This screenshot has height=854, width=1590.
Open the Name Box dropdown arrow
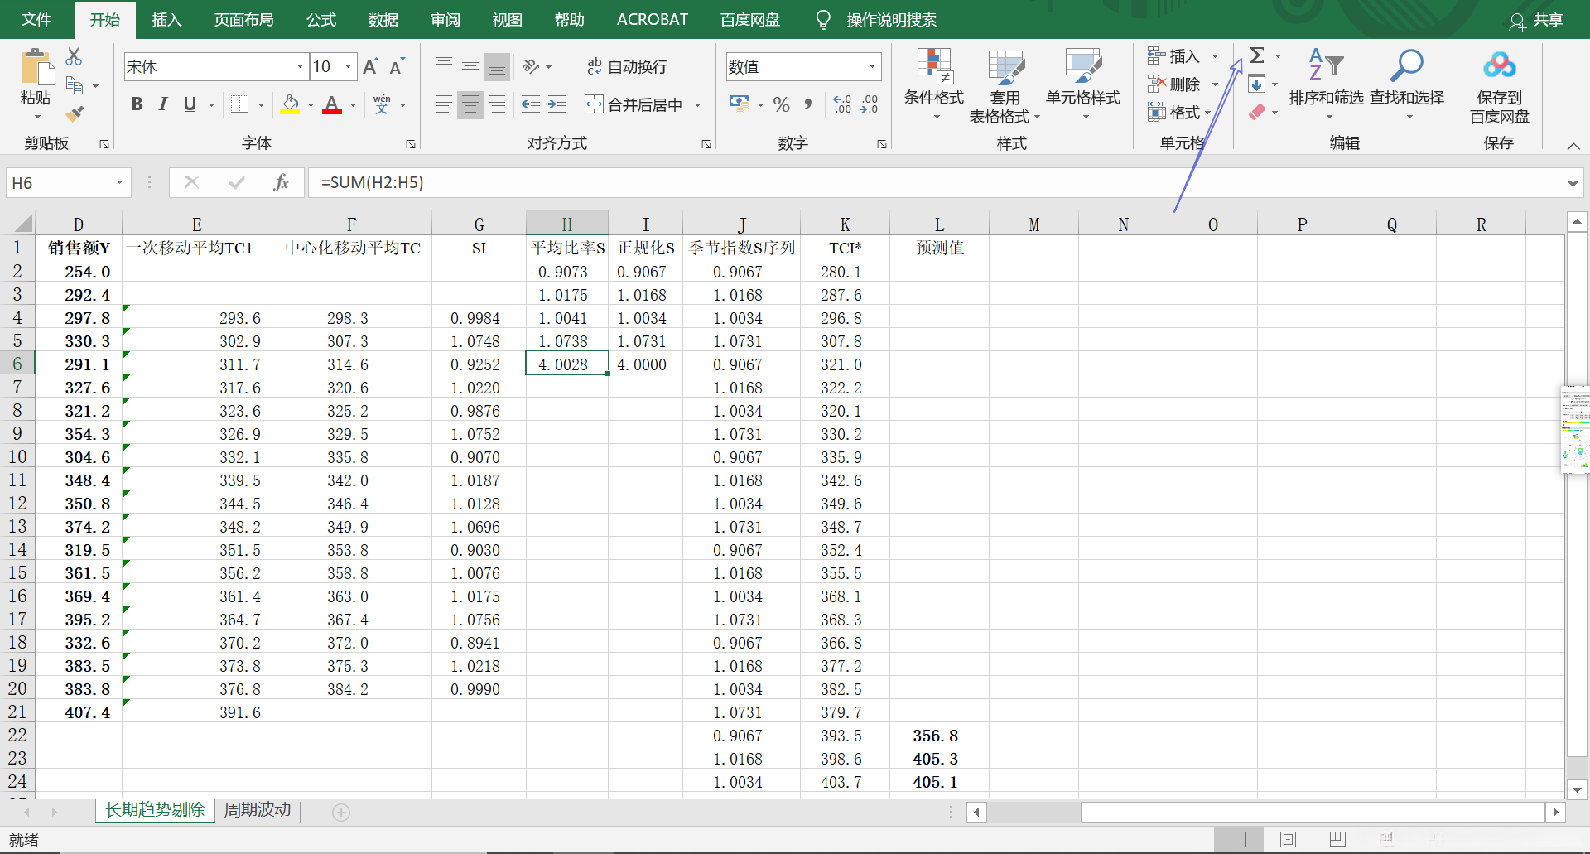coord(119,182)
